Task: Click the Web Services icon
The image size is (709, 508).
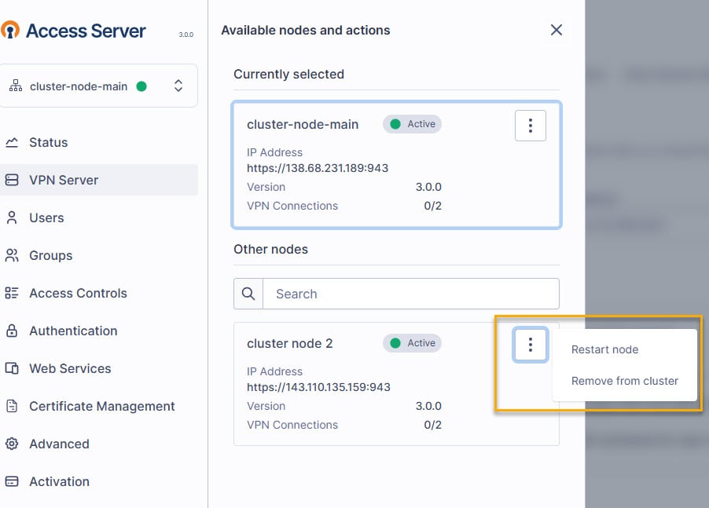Action: [x=12, y=368]
